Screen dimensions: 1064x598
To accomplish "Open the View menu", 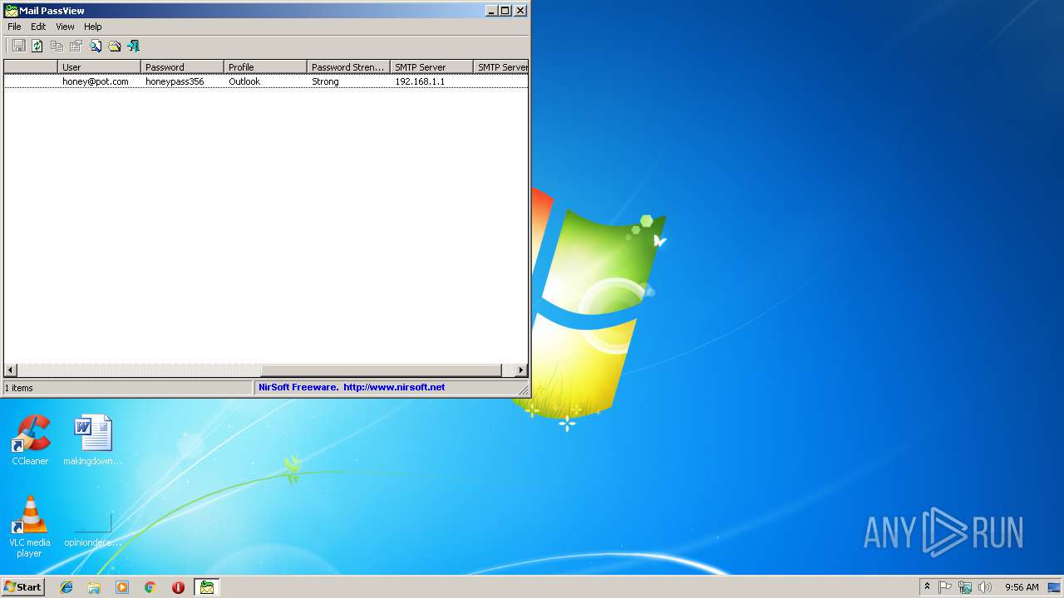I will pyautogui.click(x=65, y=27).
